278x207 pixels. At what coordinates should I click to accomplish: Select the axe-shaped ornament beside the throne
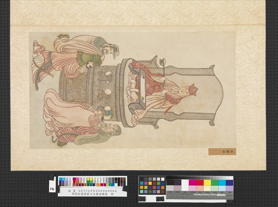click(163, 61)
